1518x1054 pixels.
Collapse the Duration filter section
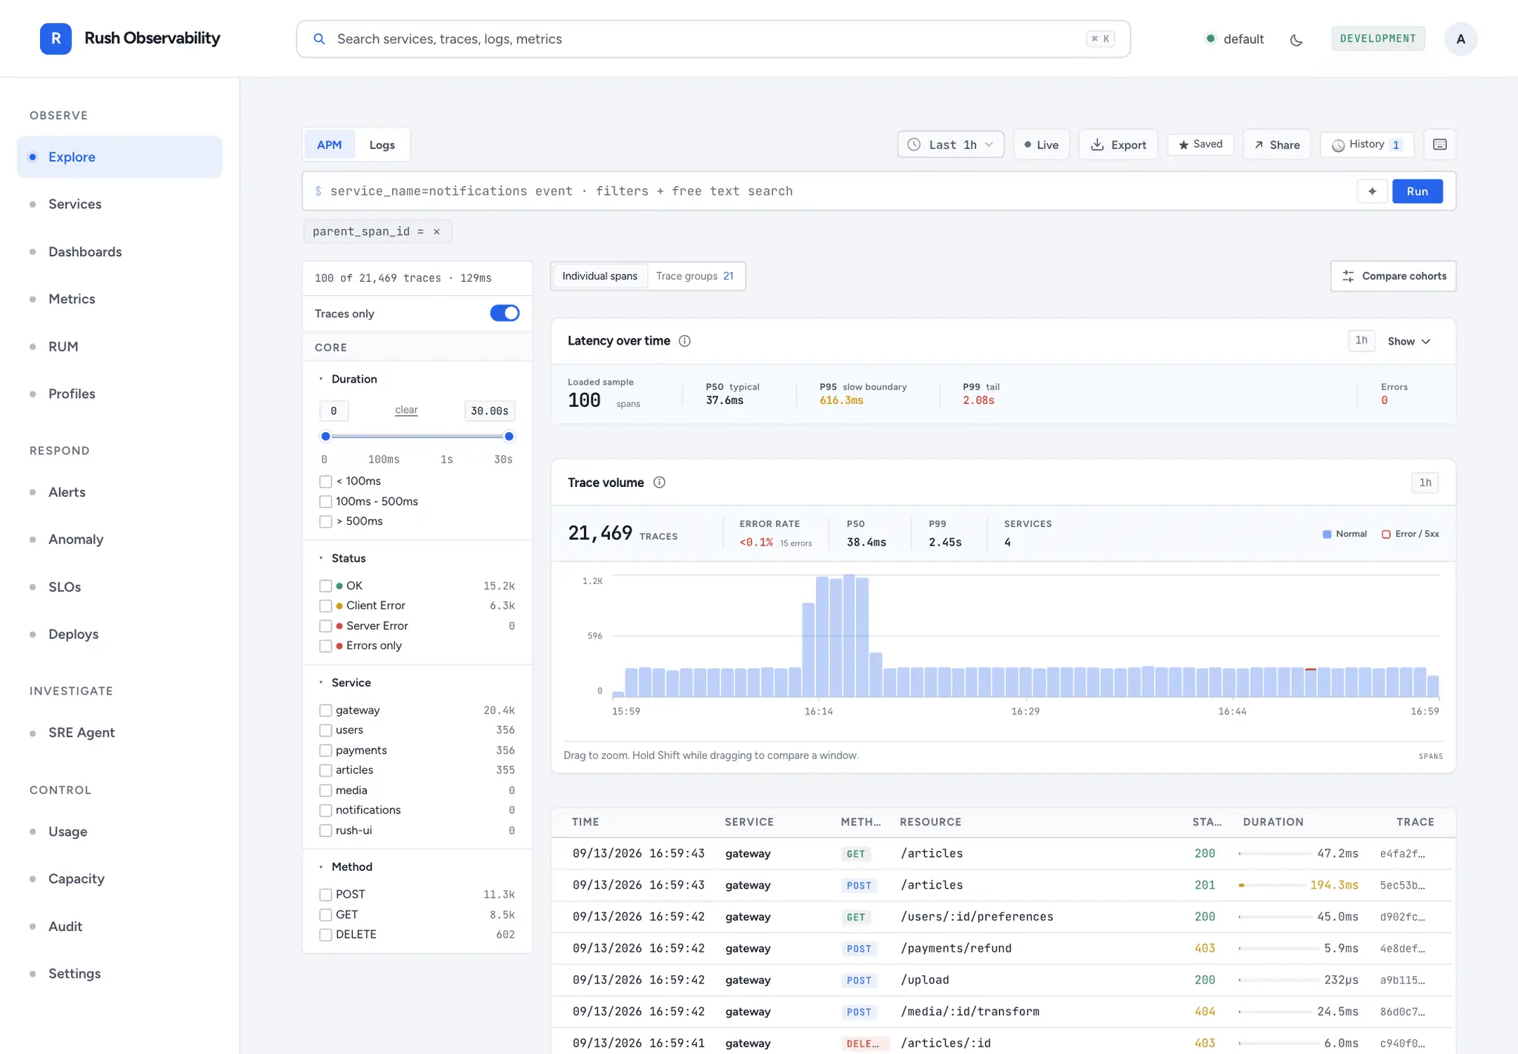click(348, 379)
